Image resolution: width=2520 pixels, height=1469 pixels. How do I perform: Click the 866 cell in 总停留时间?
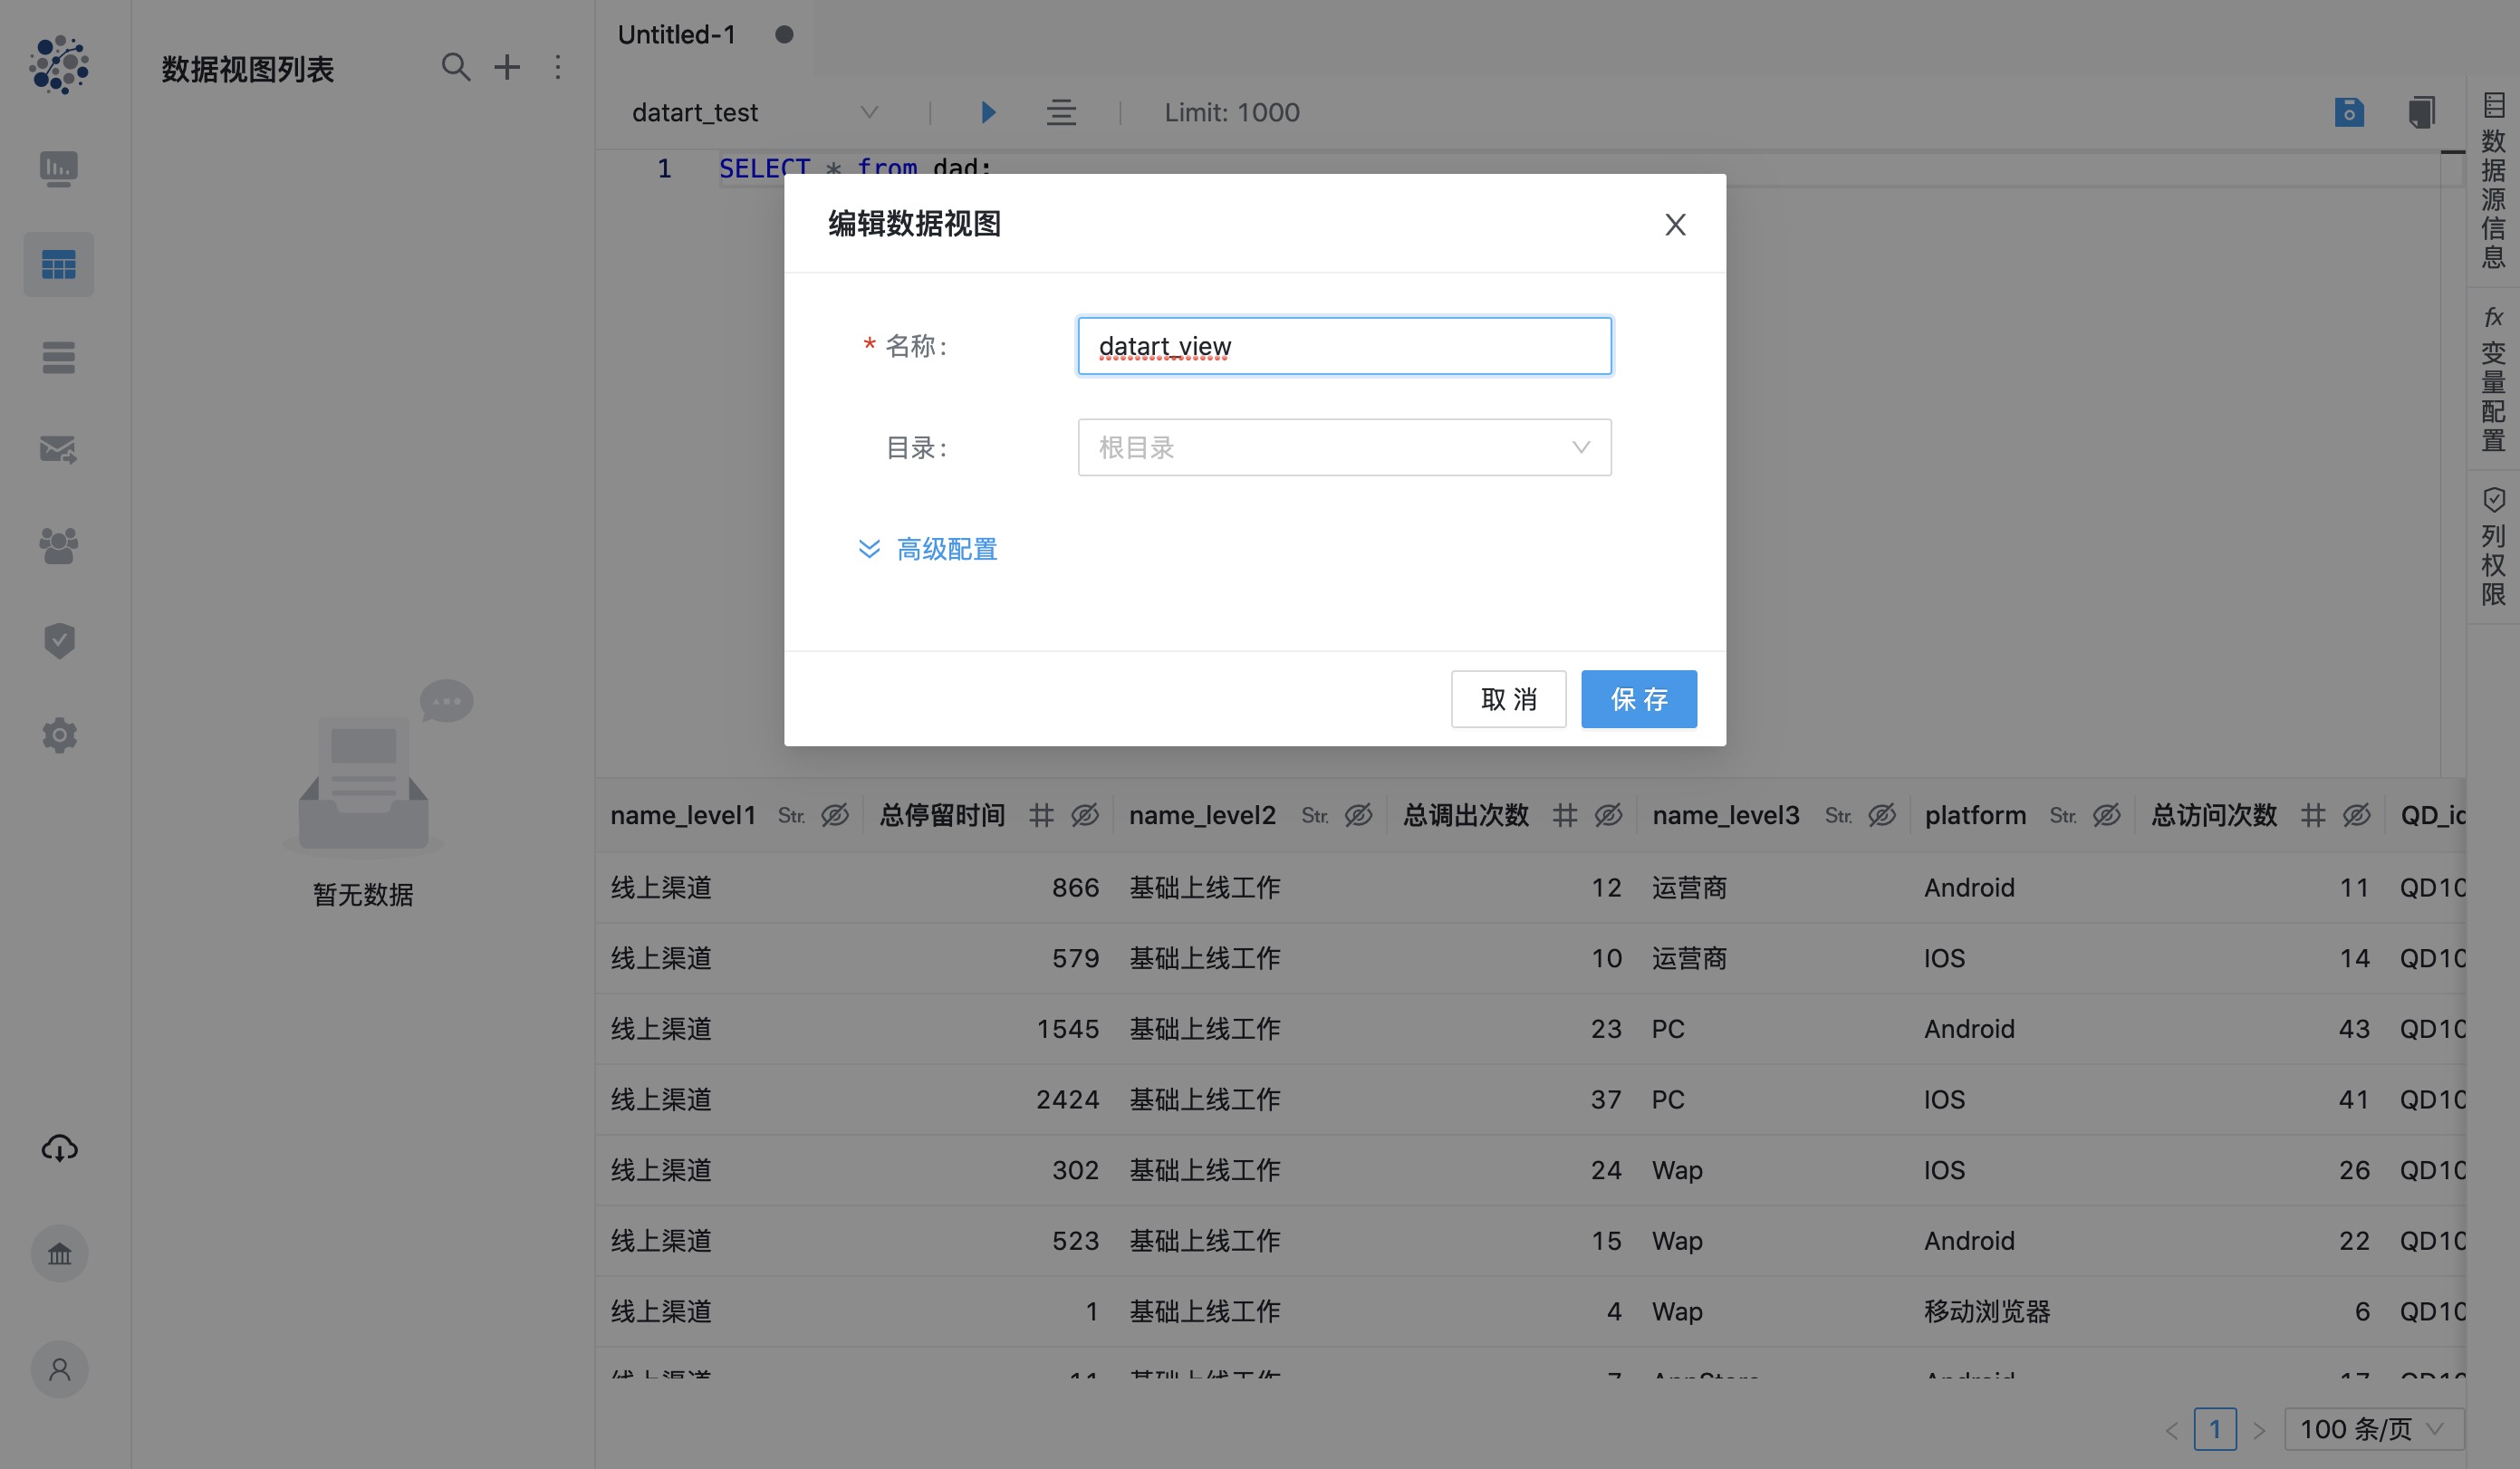tap(1075, 888)
